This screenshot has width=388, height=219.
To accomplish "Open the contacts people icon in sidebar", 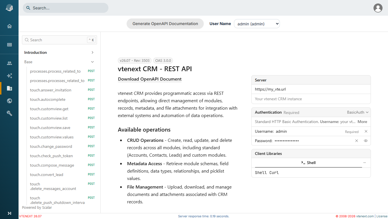I will (9, 63).
